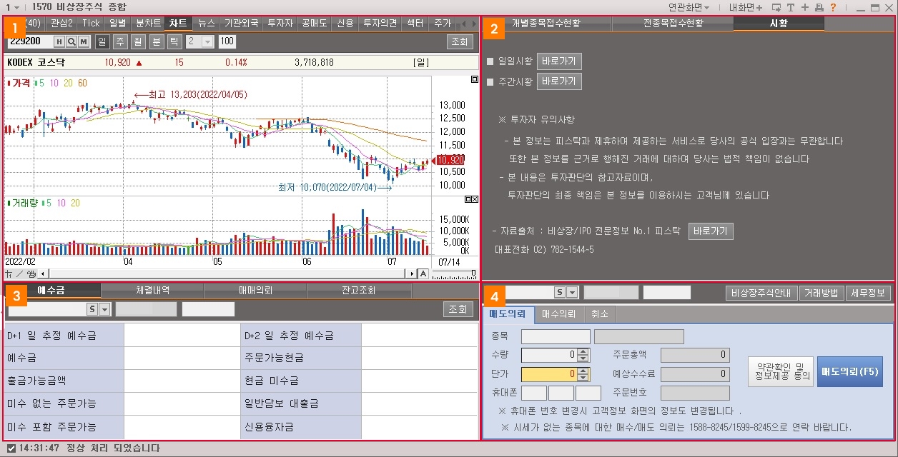Click the T font icon in title bar
The width and height of the screenshot is (898, 457).
coord(791,7)
